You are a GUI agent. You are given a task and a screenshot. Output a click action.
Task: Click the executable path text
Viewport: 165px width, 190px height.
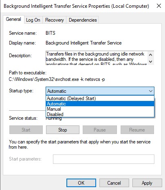(57, 79)
